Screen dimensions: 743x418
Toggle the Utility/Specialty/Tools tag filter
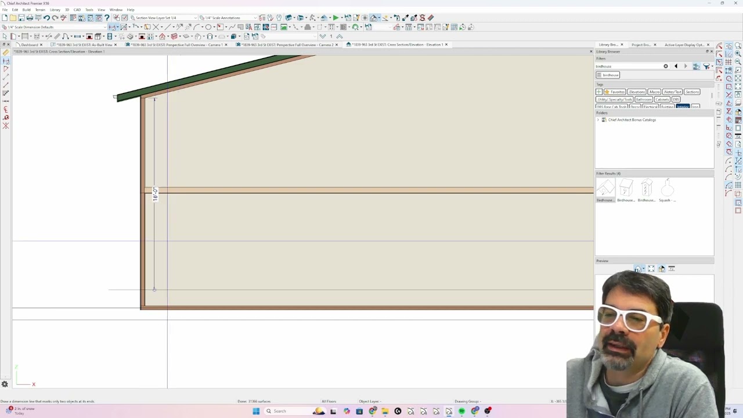coord(615,99)
